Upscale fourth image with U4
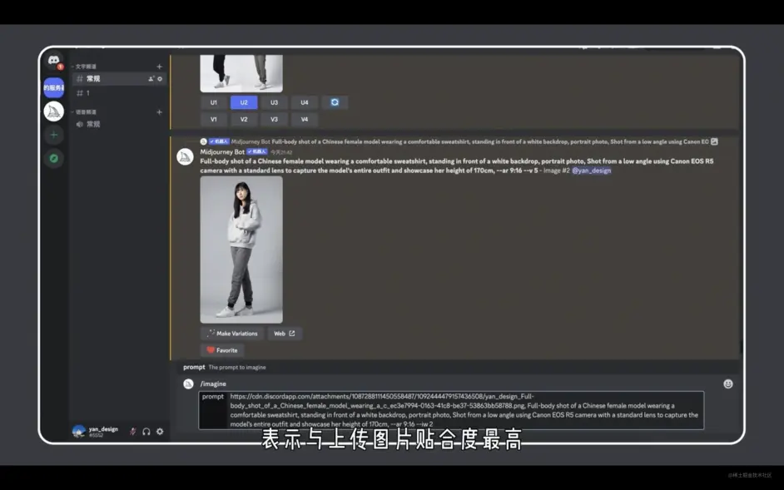 click(305, 102)
